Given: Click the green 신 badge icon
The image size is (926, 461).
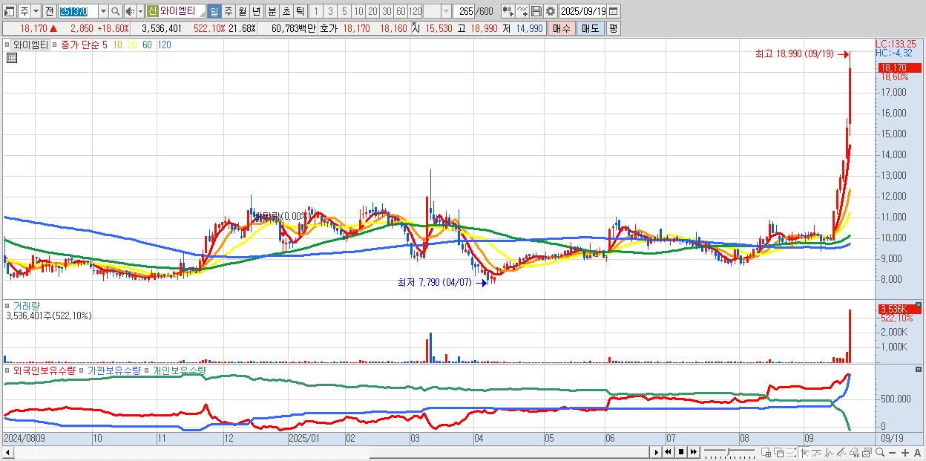Looking at the screenshot, I should tap(152, 11).
